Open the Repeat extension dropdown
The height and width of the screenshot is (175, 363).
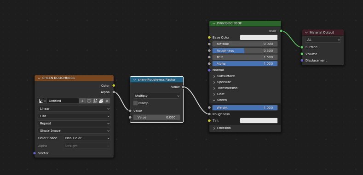74,124
